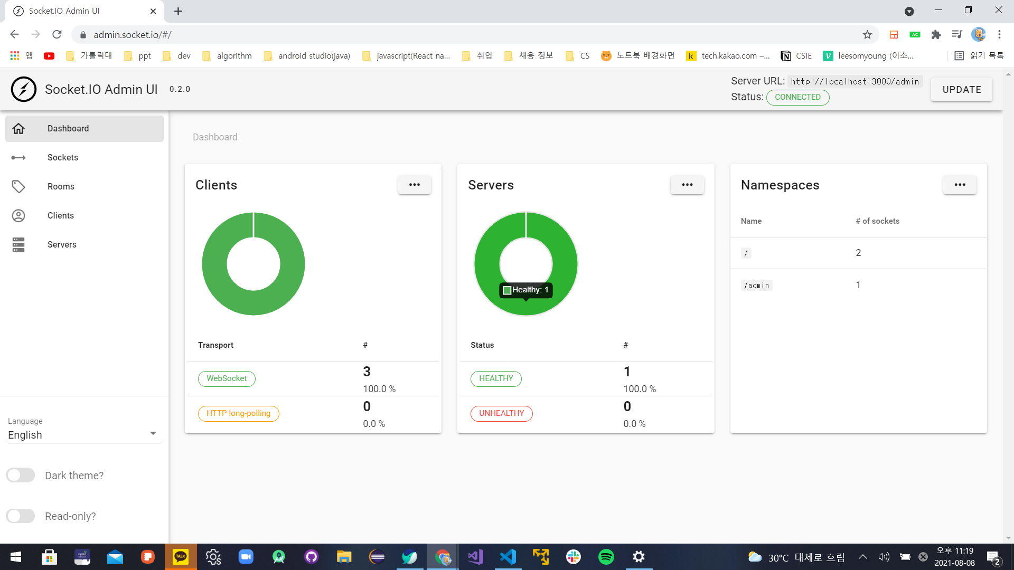
Task: Open the Language dropdown
Action: [x=84, y=435]
